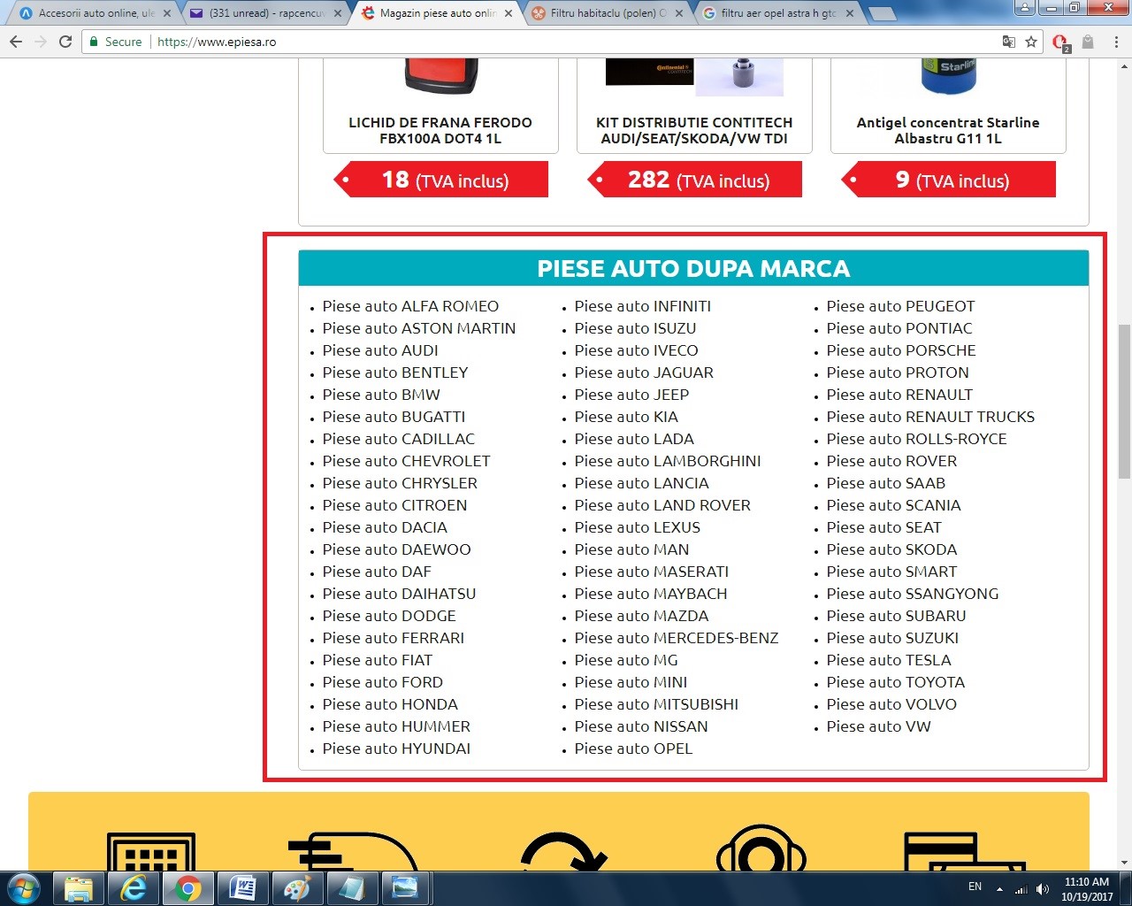Open Piese auto RENAULT TRUCKS link
This screenshot has width=1132, height=906.
click(930, 417)
